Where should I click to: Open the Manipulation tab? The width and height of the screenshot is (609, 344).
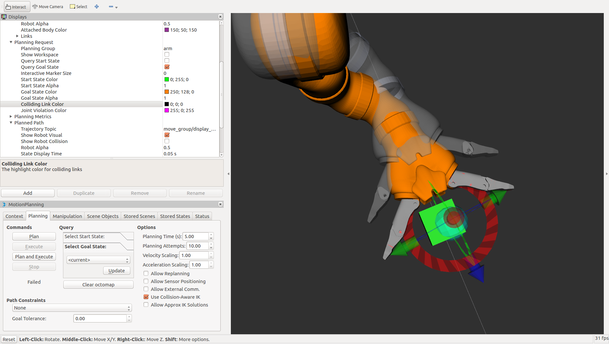(67, 216)
